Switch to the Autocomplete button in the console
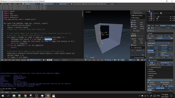Viewport: 175px width, 98px height. pos(14,93)
